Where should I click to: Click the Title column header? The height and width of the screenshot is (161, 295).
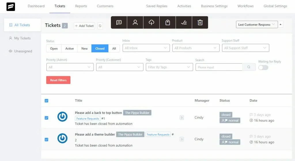point(78,101)
